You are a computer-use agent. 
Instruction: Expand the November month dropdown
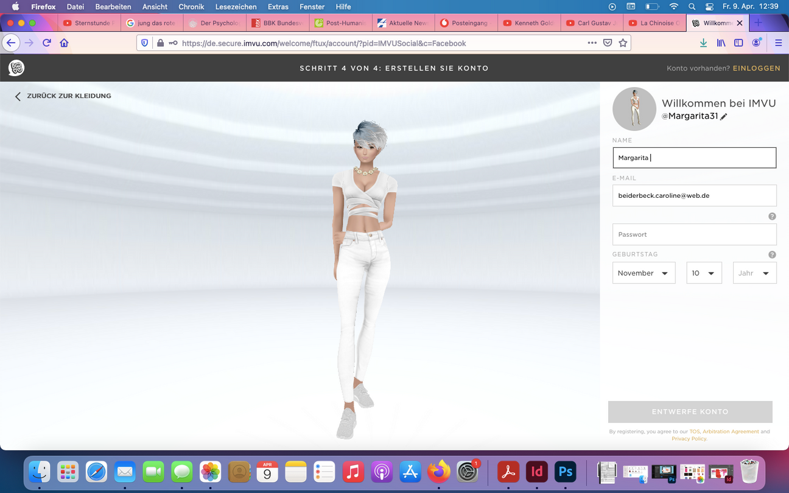tap(643, 273)
